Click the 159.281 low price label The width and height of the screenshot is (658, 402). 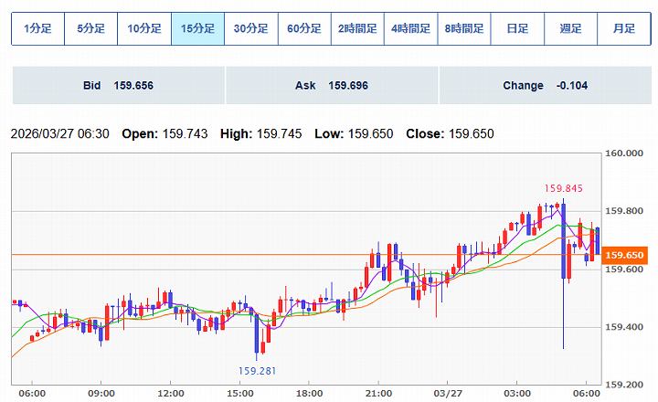257,370
